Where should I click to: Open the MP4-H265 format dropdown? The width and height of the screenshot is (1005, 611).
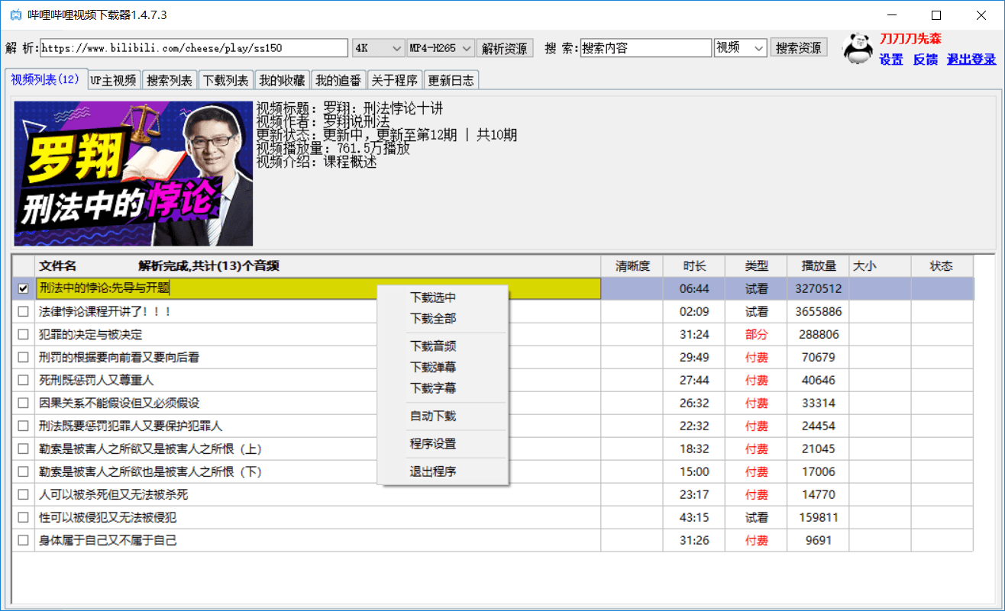(x=439, y=47)
